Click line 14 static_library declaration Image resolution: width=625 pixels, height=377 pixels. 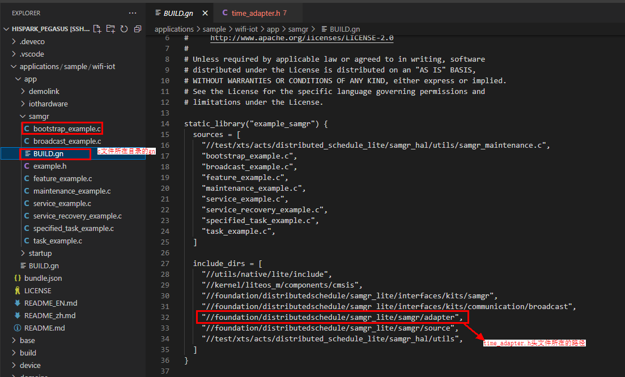tap(256, 124)
